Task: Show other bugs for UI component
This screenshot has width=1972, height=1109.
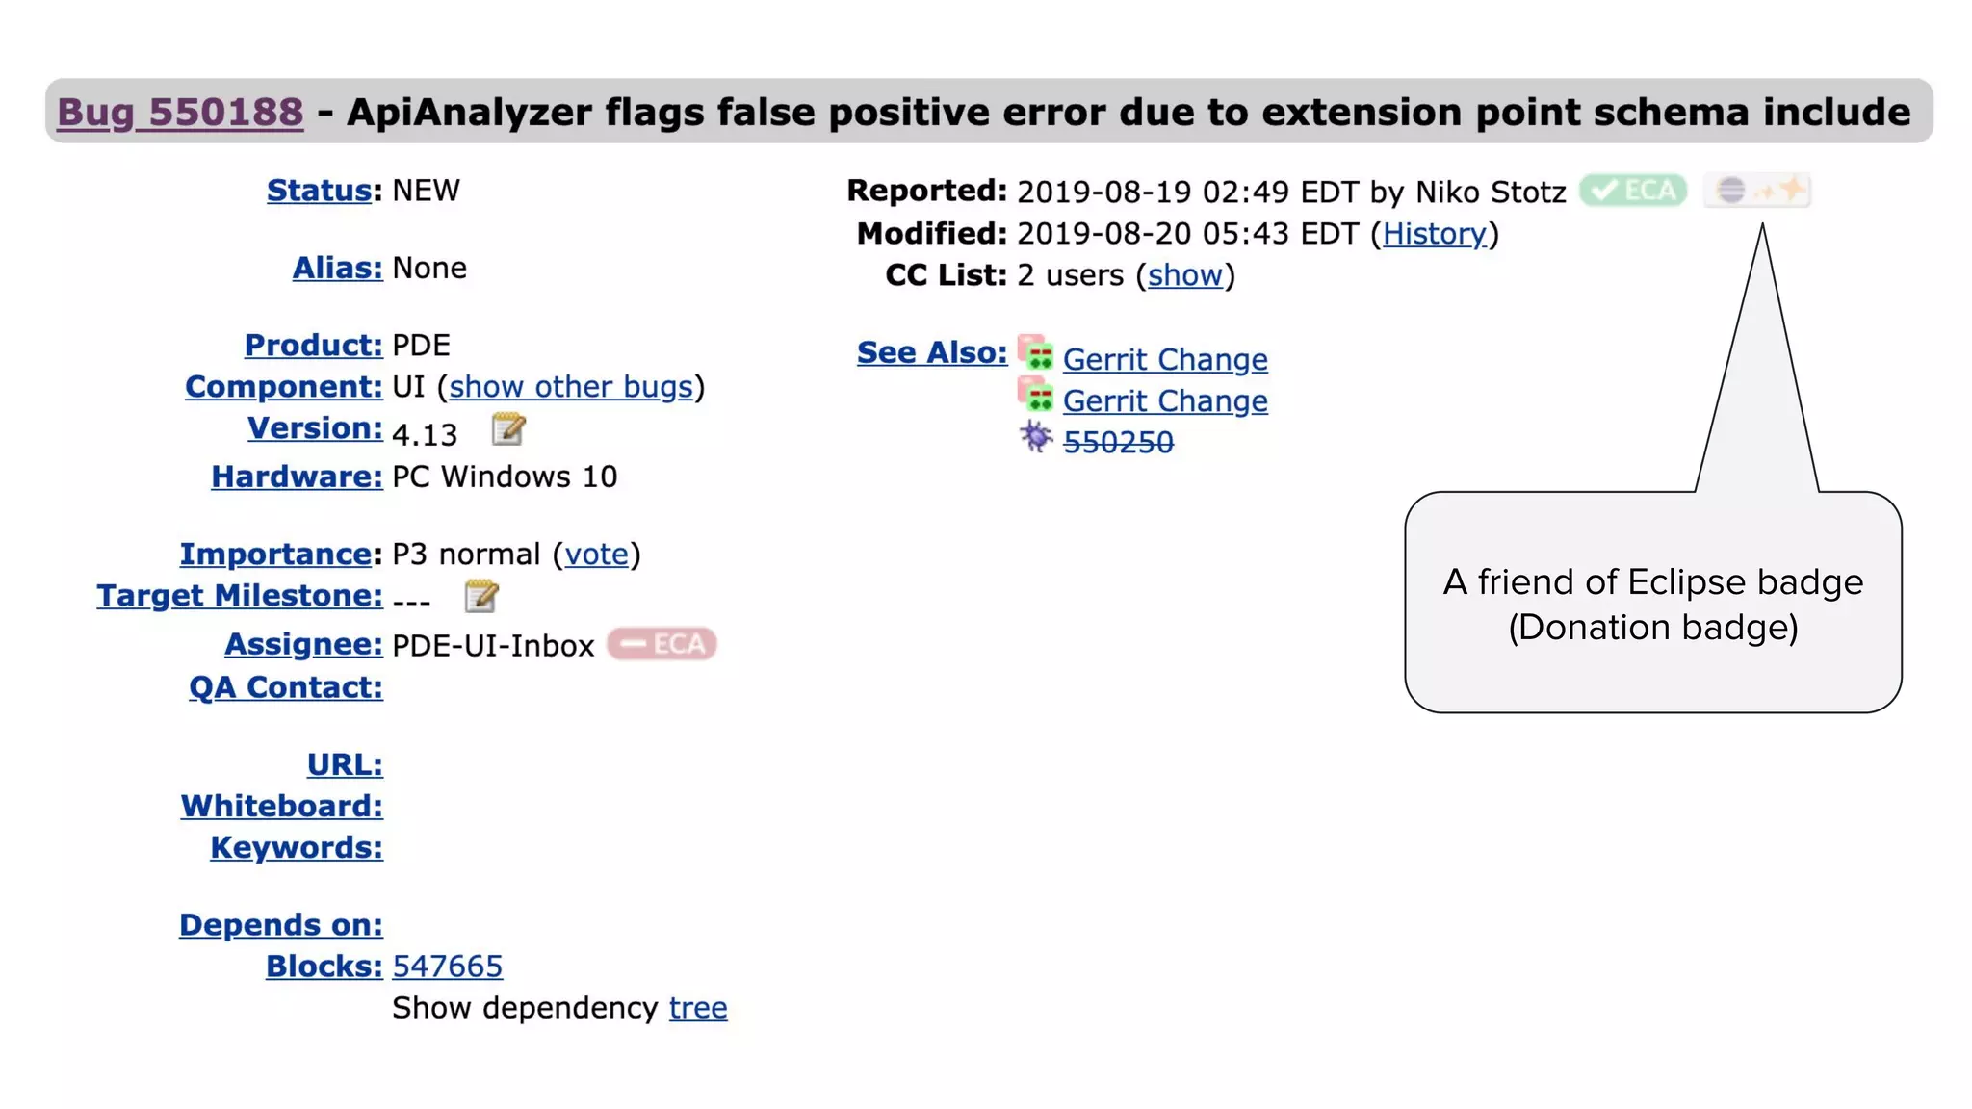Action: (x=571, y=387)
